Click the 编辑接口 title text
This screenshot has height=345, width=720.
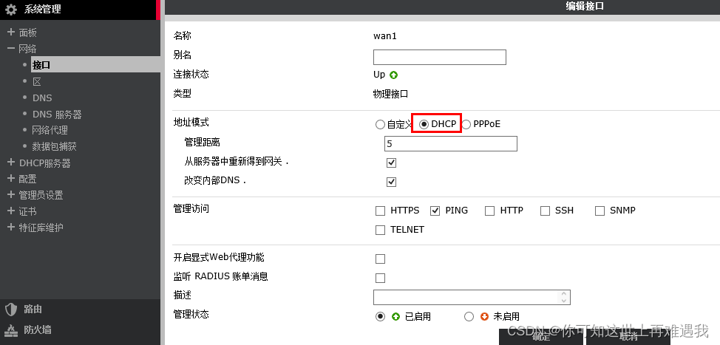click(x=585, y=7)
